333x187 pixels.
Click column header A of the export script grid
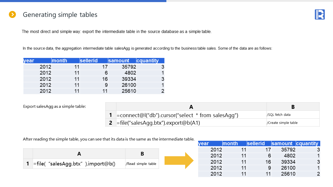pos(191,107)
